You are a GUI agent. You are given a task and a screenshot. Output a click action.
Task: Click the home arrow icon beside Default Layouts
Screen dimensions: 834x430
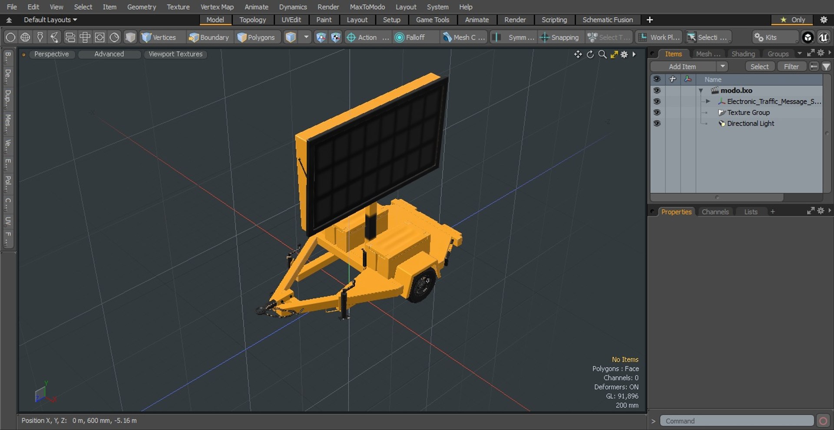point(9,20)
